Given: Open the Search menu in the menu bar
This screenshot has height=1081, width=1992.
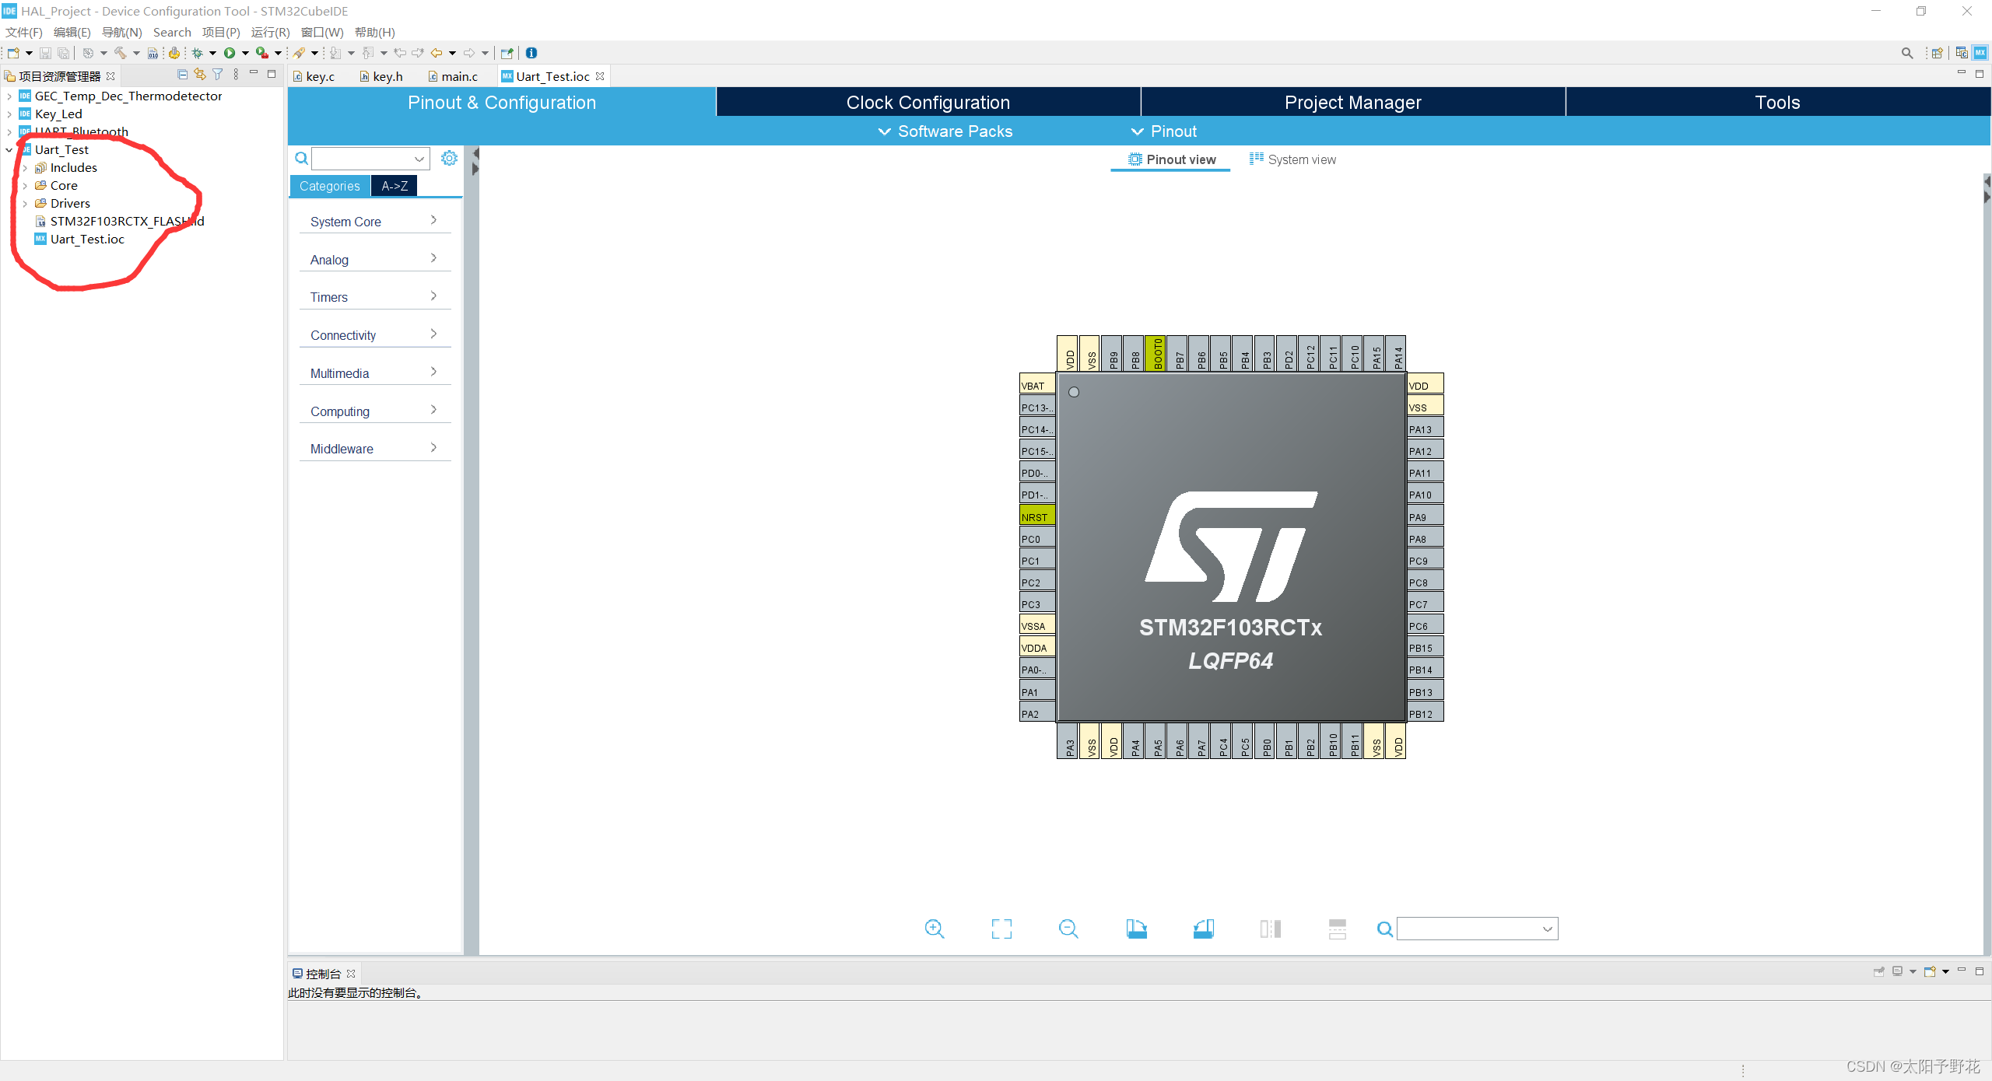Looking at the screenshot, I should pyautogui.click(x=172, y=32).
